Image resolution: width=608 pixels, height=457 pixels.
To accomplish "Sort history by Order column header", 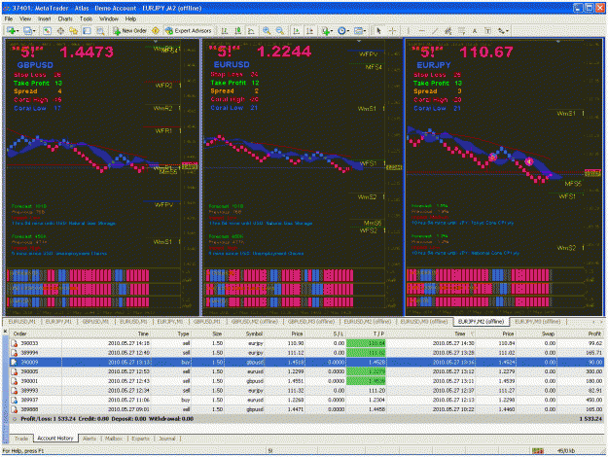I will (x=36, y=334).
